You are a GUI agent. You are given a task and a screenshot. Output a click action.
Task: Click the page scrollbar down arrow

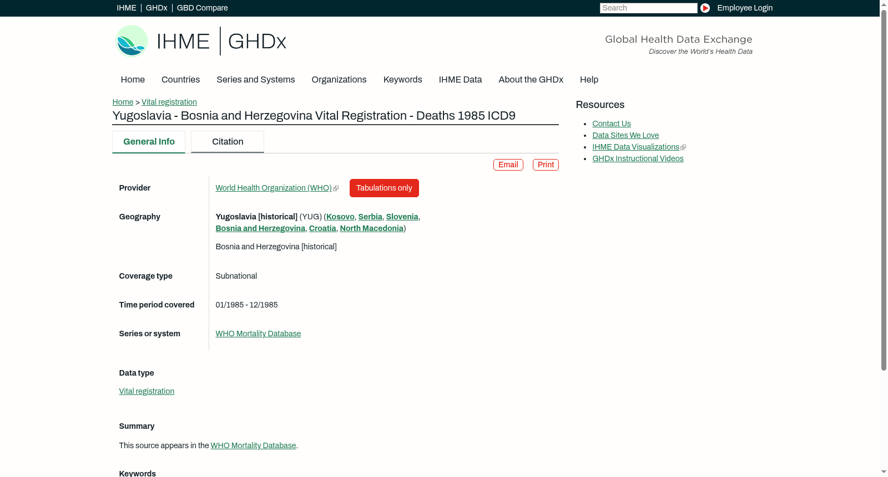click(x=884, y=472)
